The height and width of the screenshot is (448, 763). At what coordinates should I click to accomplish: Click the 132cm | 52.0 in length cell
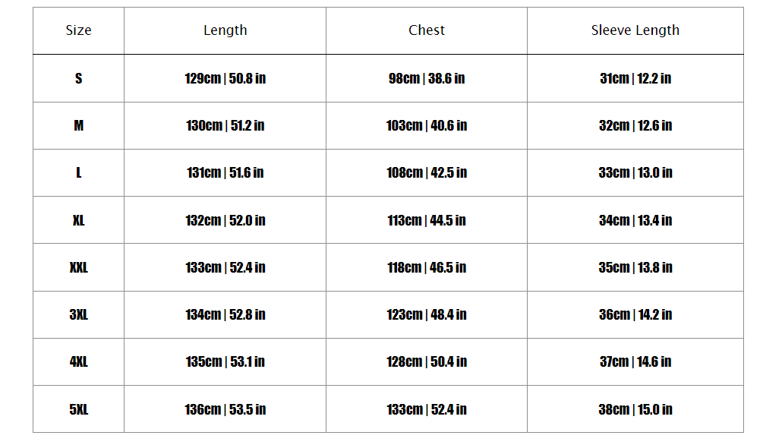click(x=225, y=220)
